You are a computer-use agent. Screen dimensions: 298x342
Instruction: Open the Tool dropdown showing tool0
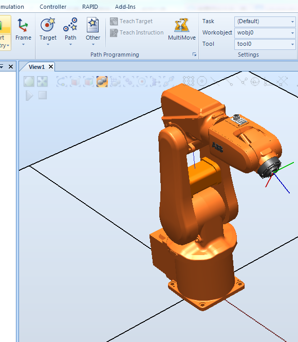click(x=265, y=44)
